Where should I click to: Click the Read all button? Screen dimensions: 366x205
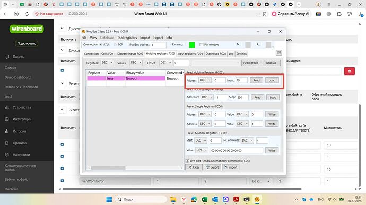click(x=271, y=63)
